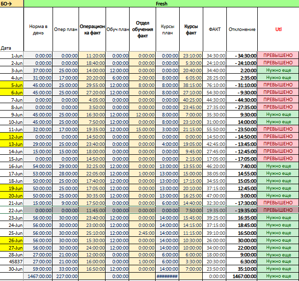Select the yellow '12-Jun' date cell
The width and height of the screenshot is (299, 281).
point(12,137)
